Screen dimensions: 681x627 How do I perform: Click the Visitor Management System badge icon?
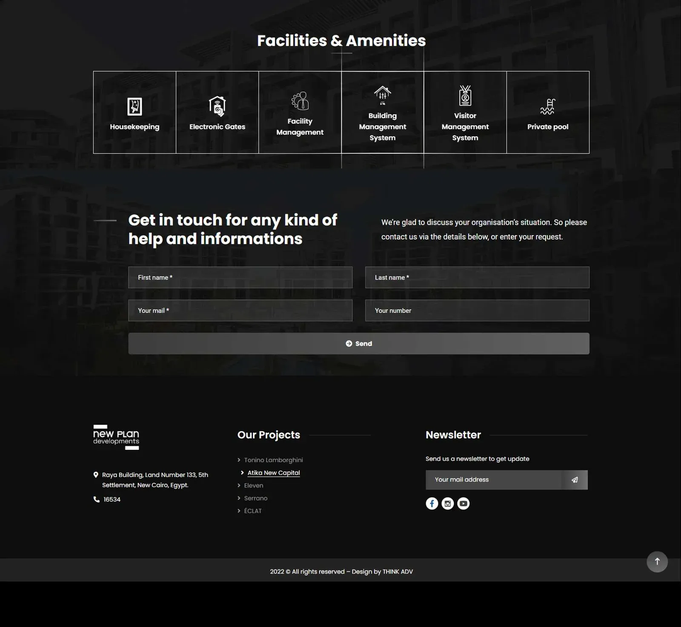tap(465, 95)
